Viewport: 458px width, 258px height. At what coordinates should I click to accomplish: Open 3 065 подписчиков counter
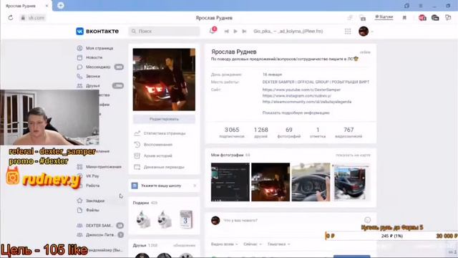(x=232, y=133)
